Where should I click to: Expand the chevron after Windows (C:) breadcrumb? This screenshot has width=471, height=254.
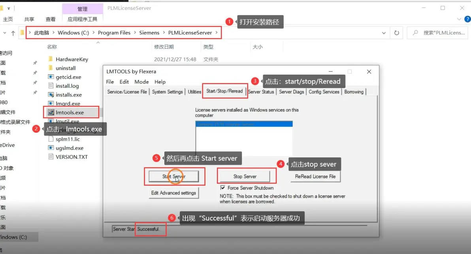(93, 32)
